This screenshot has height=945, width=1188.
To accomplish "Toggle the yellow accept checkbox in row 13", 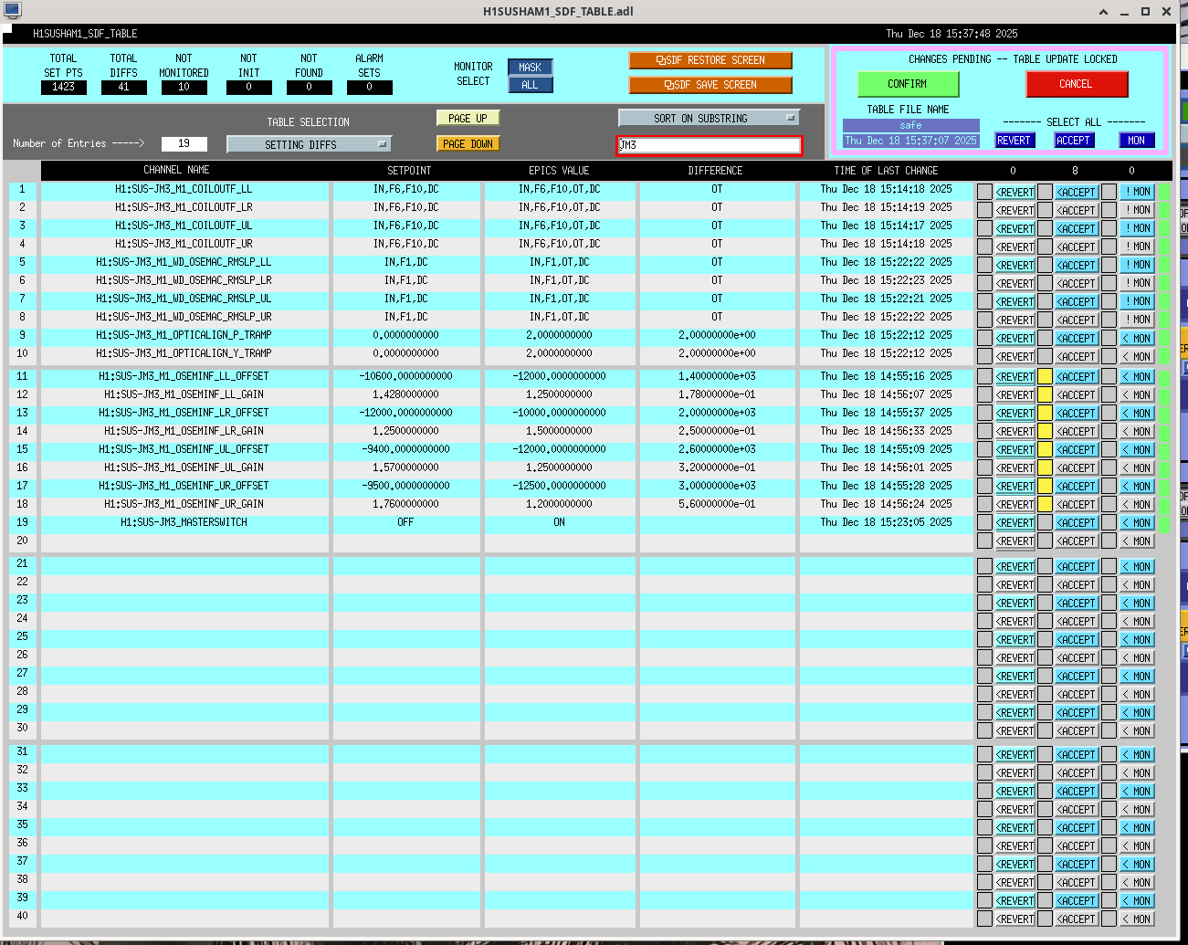I will click(x=1045, y=413).
